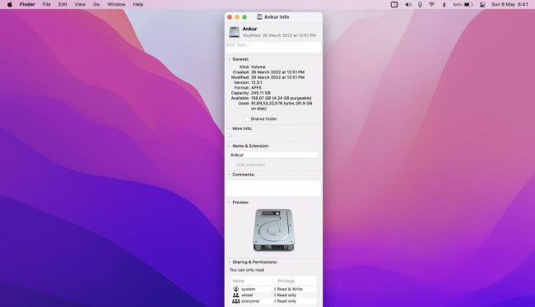The height and width of the screenshot is (307, 535).
Task: Select the everyone group row
Action: tap(273, 301)
